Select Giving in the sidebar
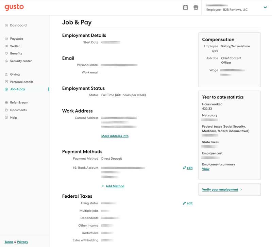Image resolution: width=272 pixels, height=247 pixels. tap(14, 74)
